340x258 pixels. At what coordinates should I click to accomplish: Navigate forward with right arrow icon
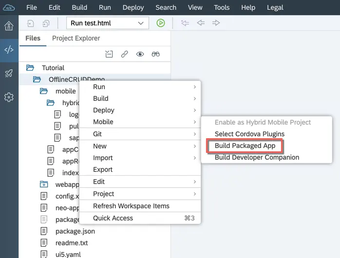click(x=216, y=23)
